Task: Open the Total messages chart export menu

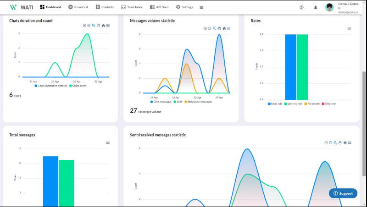Action: [108, 143]
